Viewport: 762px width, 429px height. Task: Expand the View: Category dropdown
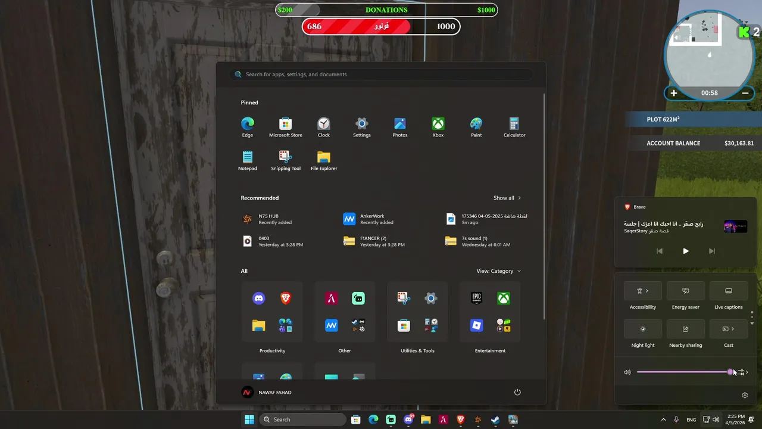pos(498,271)
